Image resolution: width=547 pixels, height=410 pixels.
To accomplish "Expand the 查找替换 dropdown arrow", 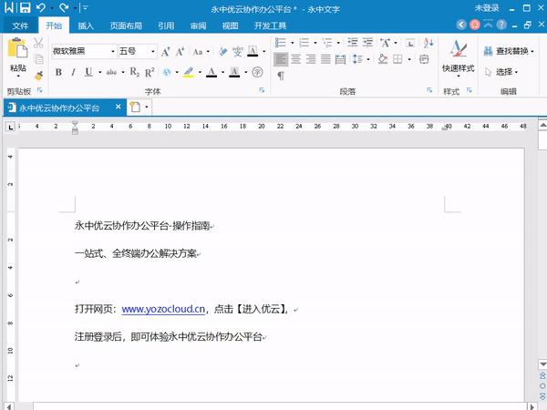I will point(532,52).
